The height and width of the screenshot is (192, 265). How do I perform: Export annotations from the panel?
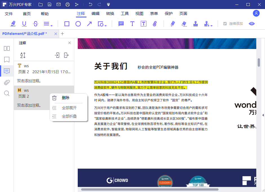tap(66, 55)
